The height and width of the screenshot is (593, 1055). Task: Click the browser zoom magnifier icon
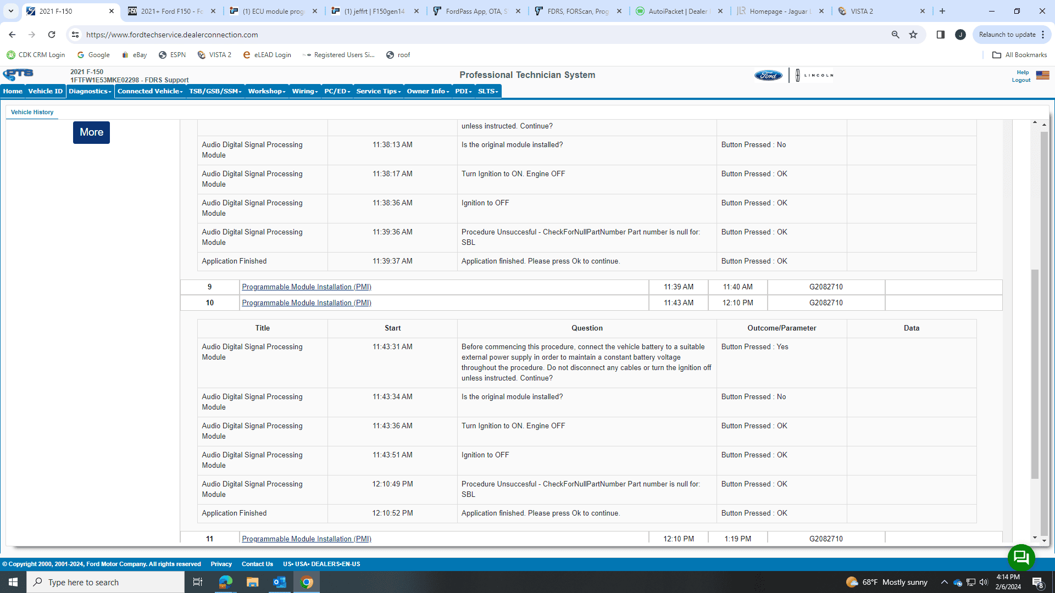coord(896,35)
